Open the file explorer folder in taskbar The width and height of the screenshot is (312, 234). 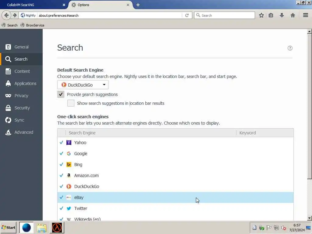click(x=41, y=228)
